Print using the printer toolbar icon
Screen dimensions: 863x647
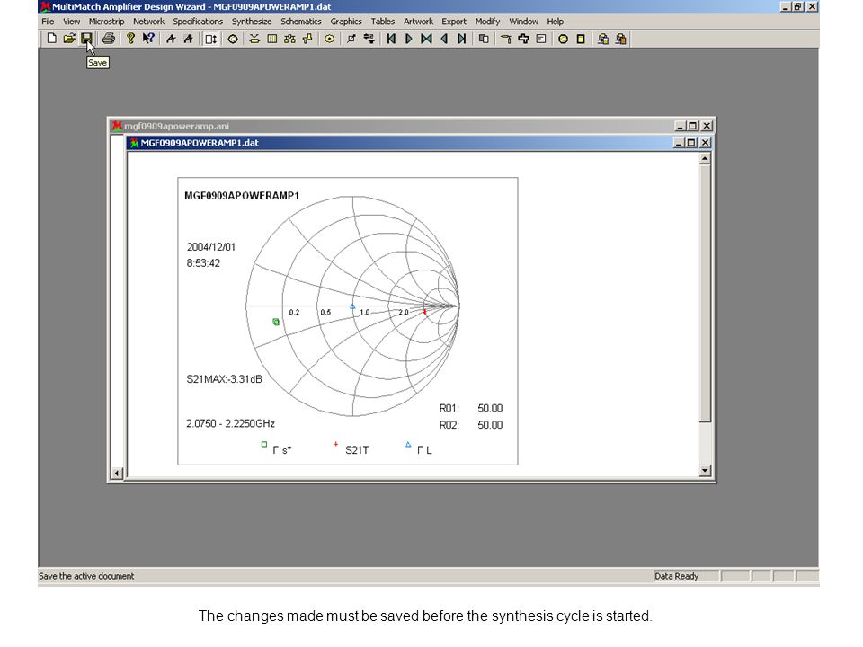click(109, 39)
